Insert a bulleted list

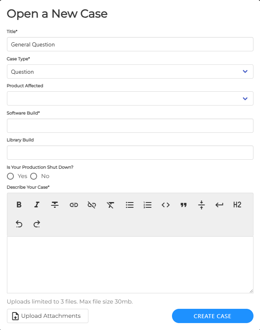[x=130, y=205]
